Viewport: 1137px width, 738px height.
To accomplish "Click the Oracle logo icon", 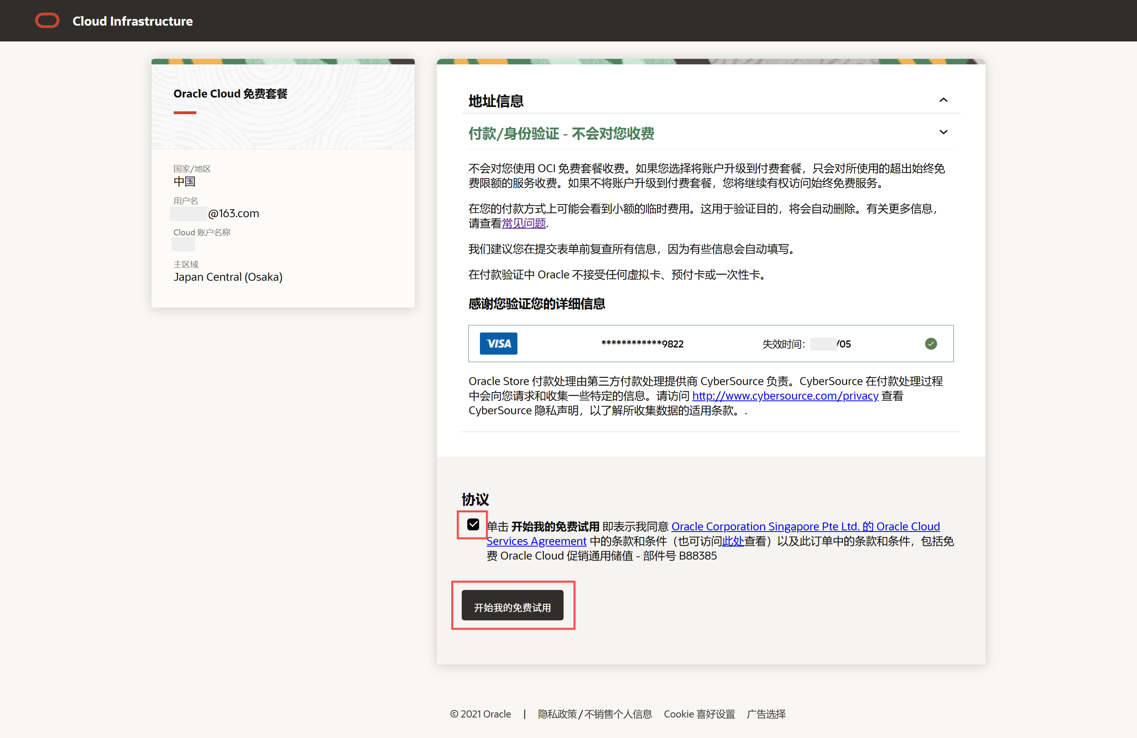I will pos(47,21).
